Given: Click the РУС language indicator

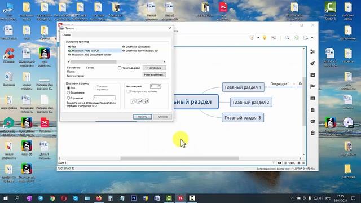Looking at the screenshot, I should 328,198.
